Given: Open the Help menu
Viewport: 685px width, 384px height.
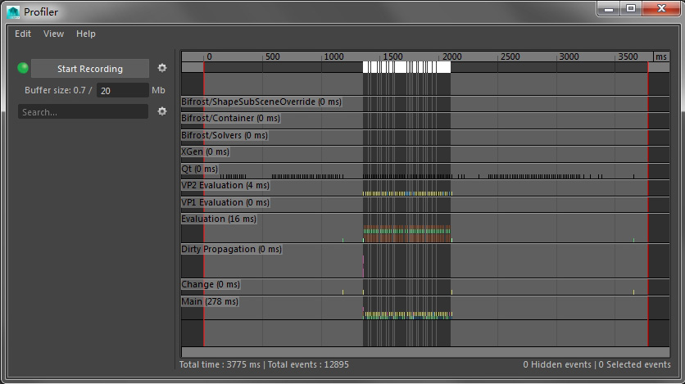Looking at the screenshot, I should pos(86,34).
